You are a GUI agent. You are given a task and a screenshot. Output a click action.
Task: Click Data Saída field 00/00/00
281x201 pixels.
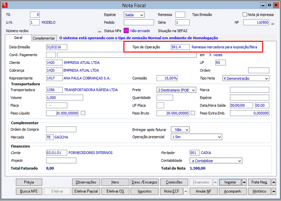[x=241, y=105]
